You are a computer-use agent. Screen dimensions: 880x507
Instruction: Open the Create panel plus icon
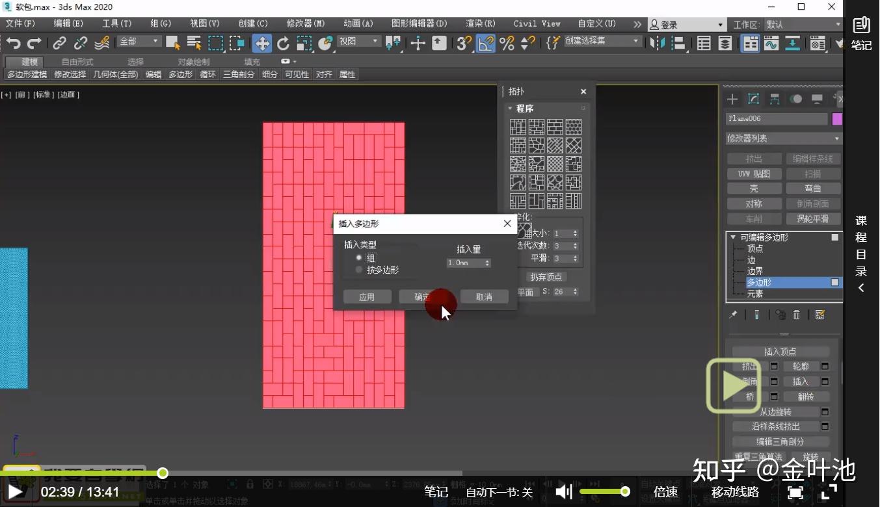(732, 99)
